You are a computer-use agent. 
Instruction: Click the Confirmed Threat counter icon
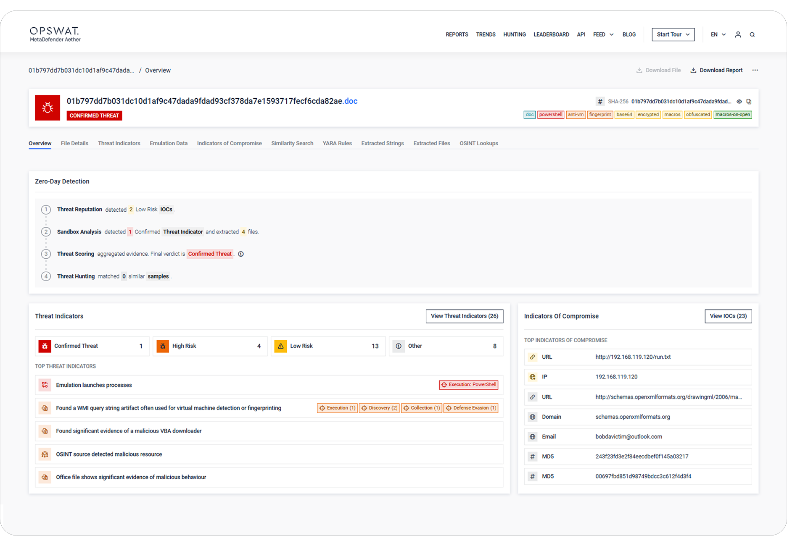coord(45,346)
